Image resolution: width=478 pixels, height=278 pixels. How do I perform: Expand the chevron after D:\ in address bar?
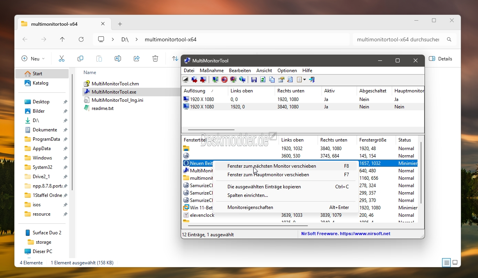point(137,39)
